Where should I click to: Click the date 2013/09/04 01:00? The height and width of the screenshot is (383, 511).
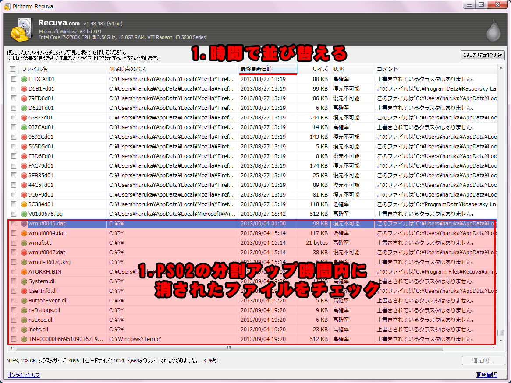click(x=263, y=224)
